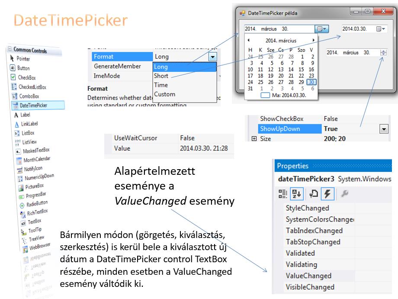Click the wrench Property Pages icon
398x299 pixels.
click(x=344, y=194)
